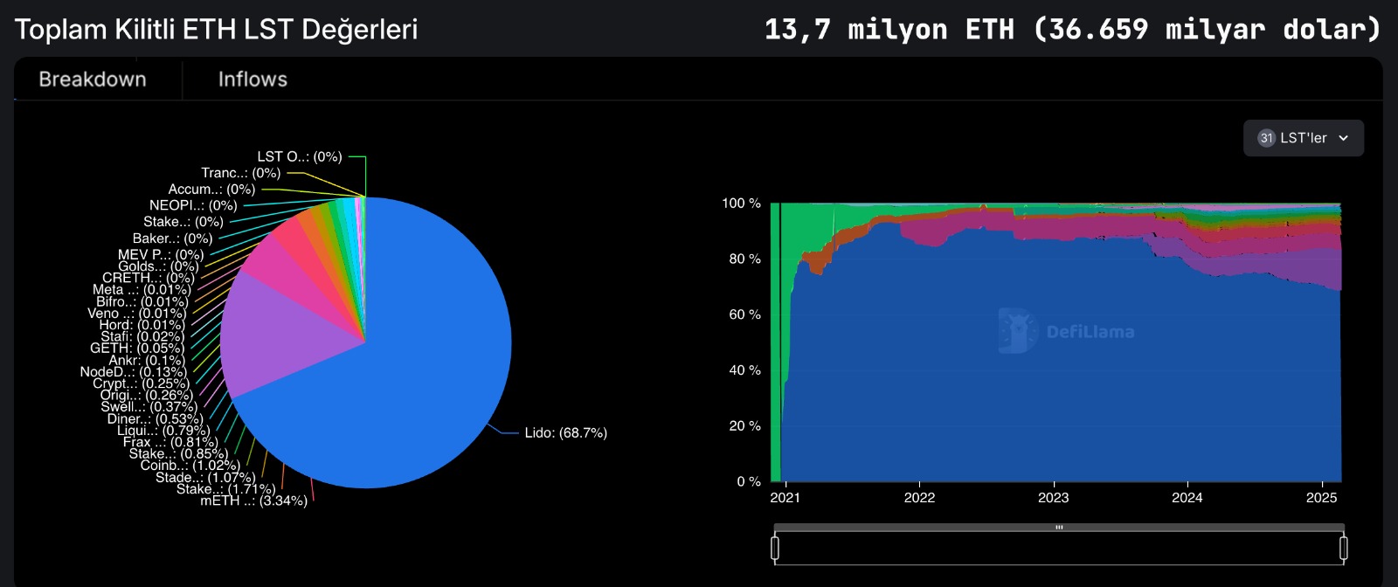1398x587 pixels.
Task: Click the Baker..: (0%) label
Action: click(x=172, y=238)
